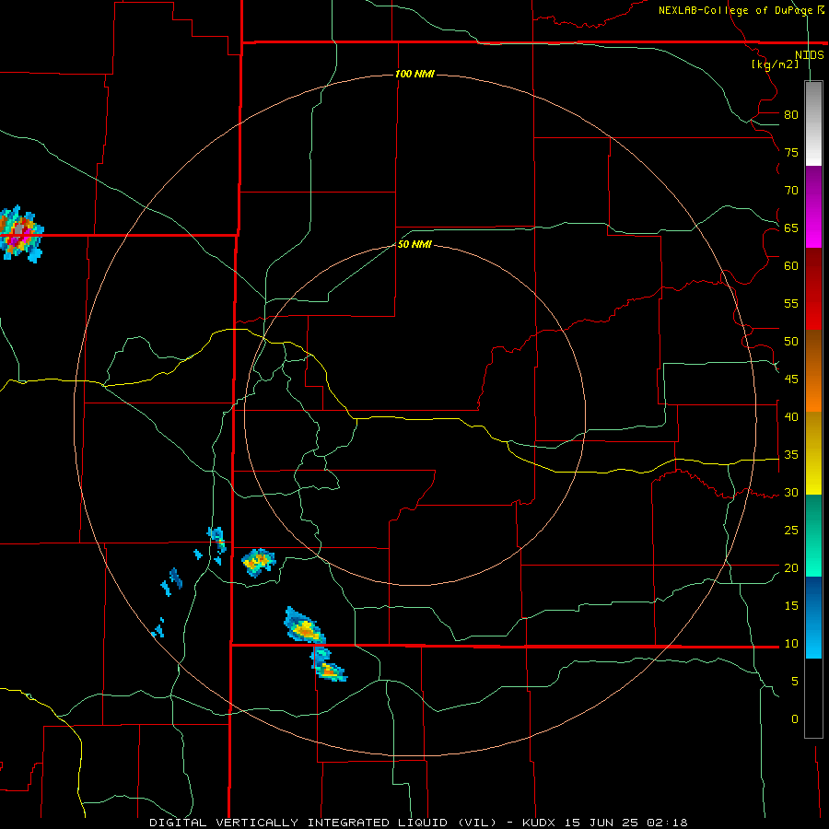Click the yellow segment of the color scale
Image resolution: width=829 pixels, height=829 pixels.
tap(813, 453)
